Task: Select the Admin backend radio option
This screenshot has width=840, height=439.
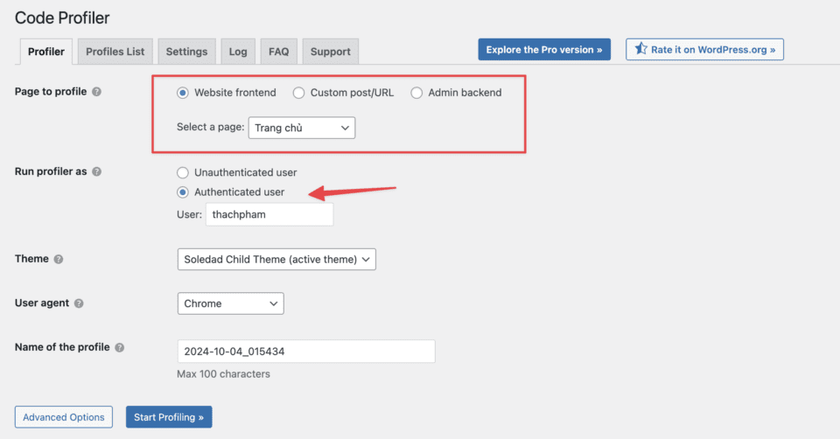Action: coord(416,93)
